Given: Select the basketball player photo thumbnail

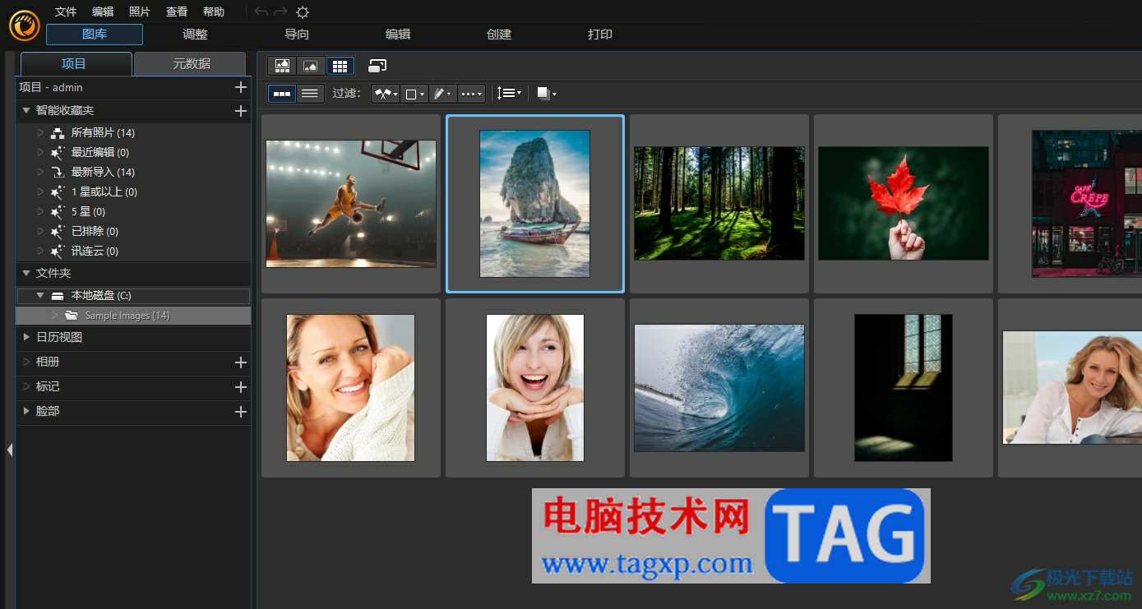Looking at the screenshot, I should (351, 204).
